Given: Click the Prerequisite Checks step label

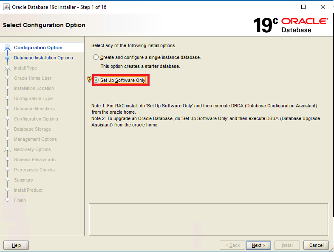Looking at the screenshot, I should [34, 170].
